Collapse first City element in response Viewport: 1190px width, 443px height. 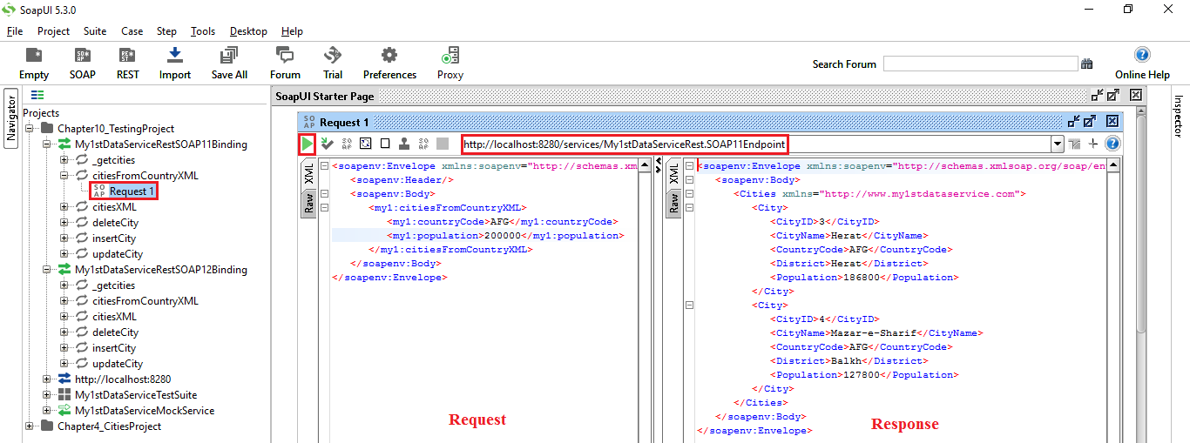point(690,207)
